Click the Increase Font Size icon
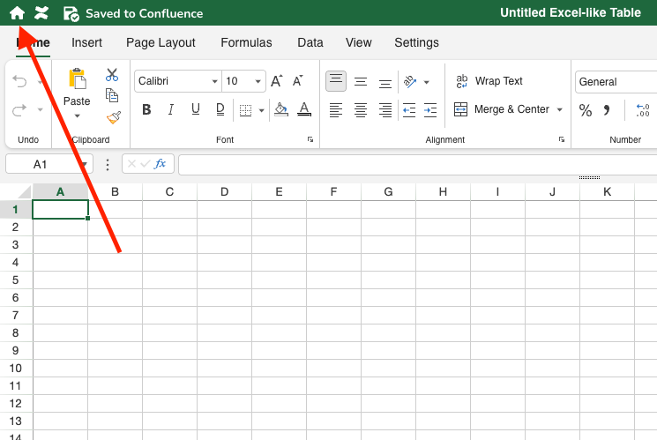 (x=276, y=81)
